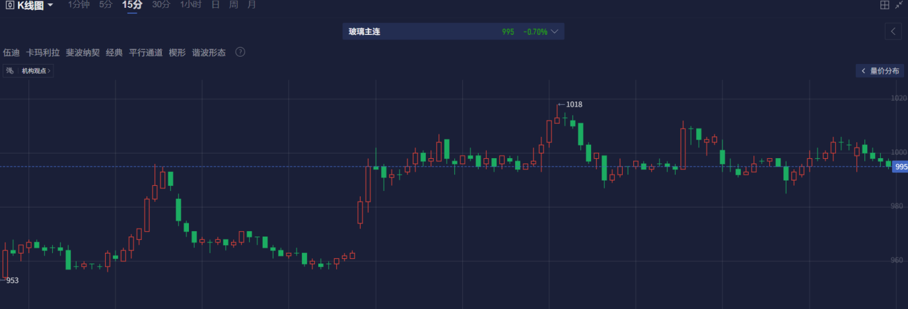Switch to the 1分钟 timeframe tab

click(79, 5)
